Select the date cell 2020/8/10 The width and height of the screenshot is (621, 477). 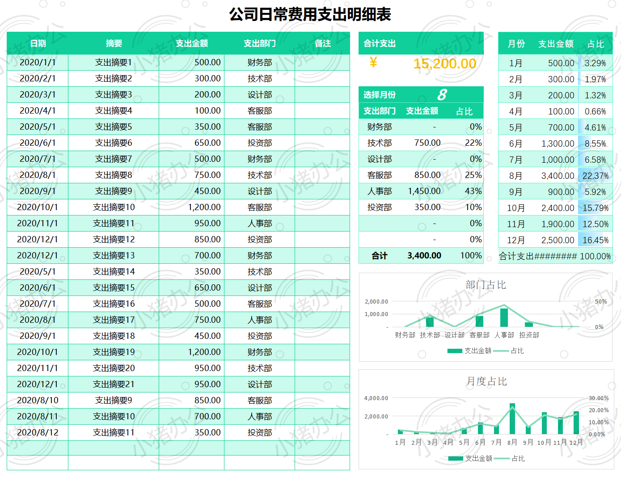[38, 400]
